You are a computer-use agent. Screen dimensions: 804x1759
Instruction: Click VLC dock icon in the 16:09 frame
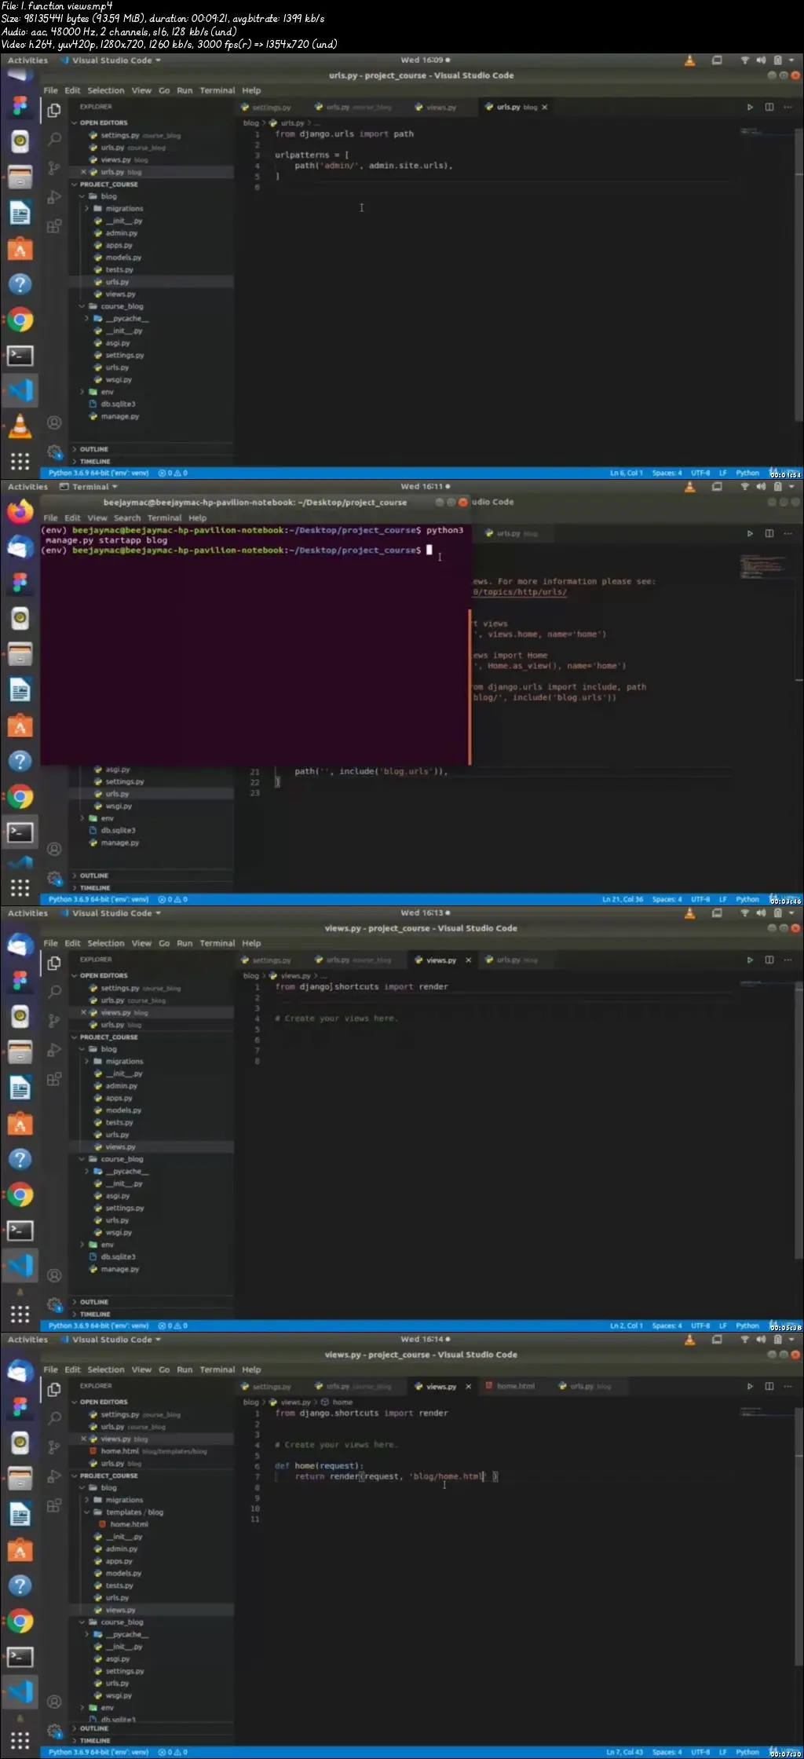(20, 426)
